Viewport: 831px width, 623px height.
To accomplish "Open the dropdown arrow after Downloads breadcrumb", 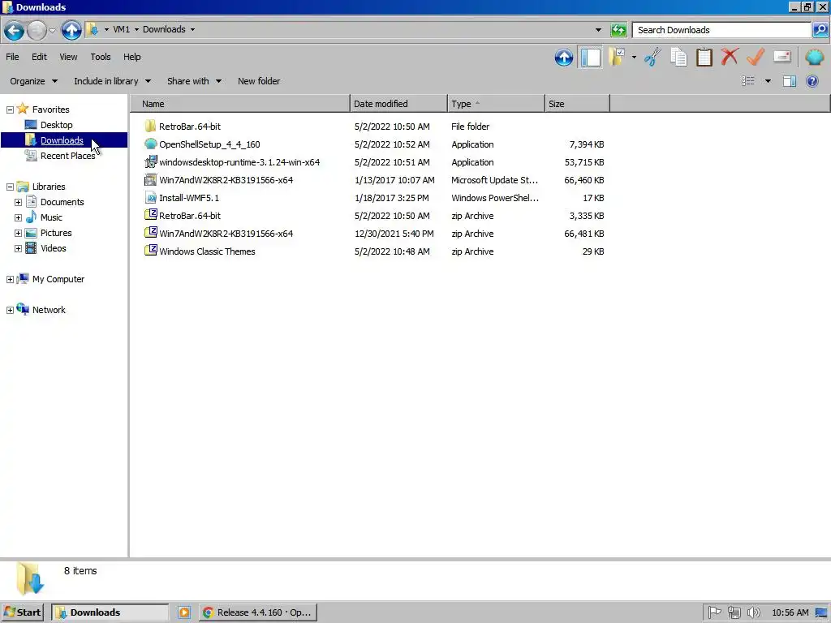I will click(192, 30).
